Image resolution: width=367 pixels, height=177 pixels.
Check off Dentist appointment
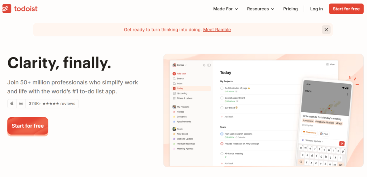tap(222, 98)
